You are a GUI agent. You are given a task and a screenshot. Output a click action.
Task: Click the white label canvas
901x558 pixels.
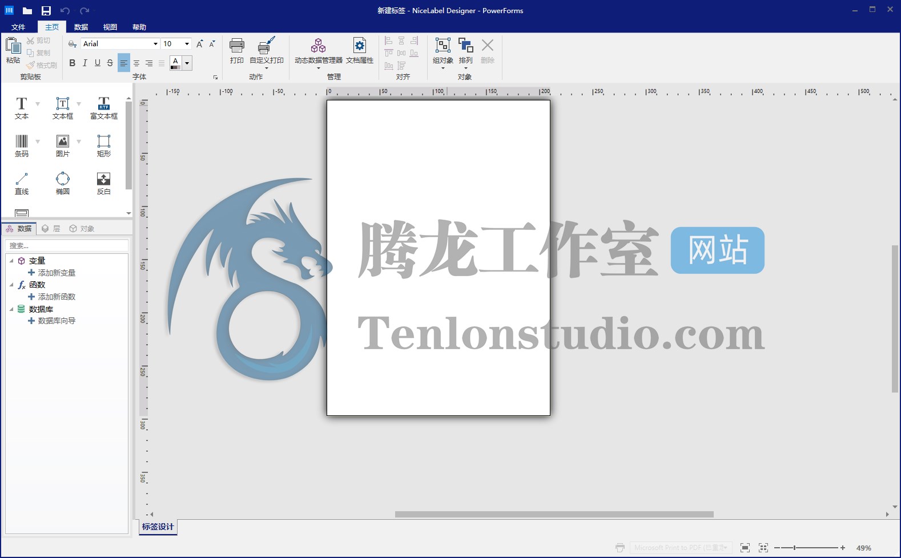(439, 258)
